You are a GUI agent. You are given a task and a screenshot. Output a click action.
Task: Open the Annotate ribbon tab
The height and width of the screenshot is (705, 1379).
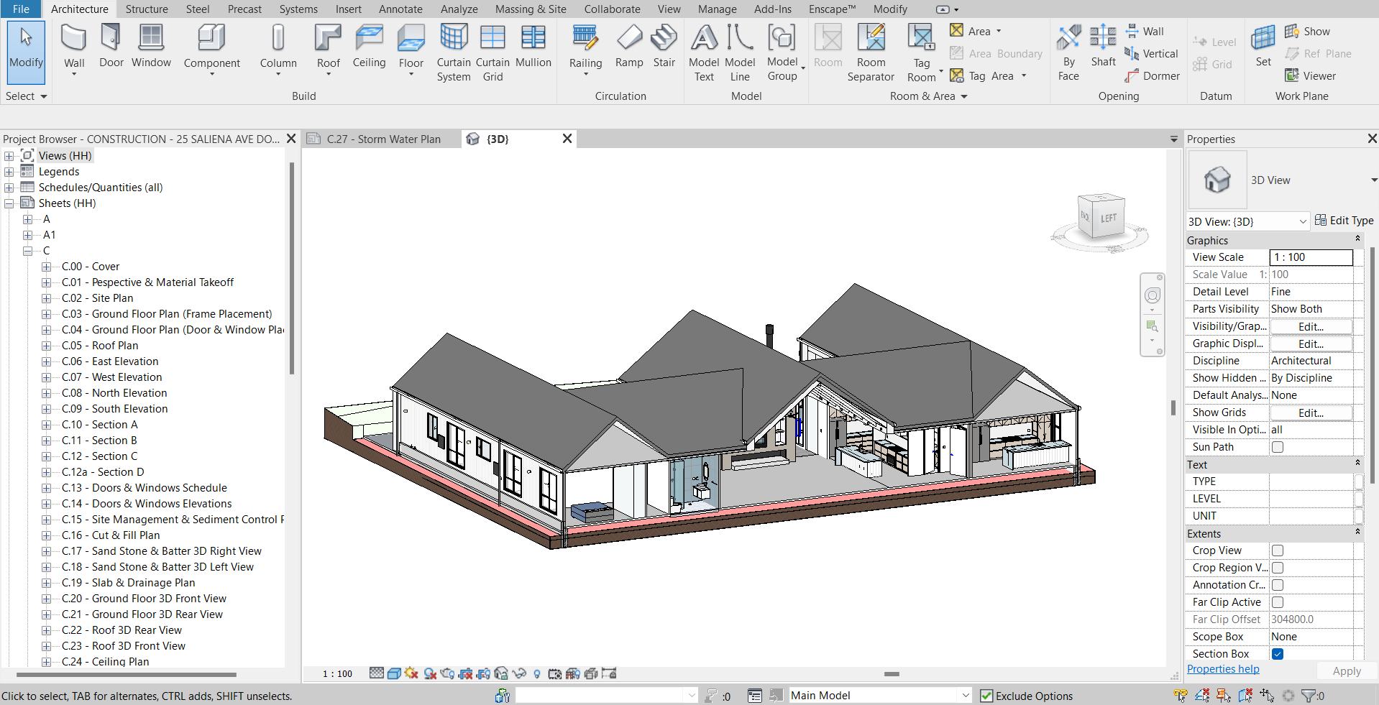tap(400, 9)
